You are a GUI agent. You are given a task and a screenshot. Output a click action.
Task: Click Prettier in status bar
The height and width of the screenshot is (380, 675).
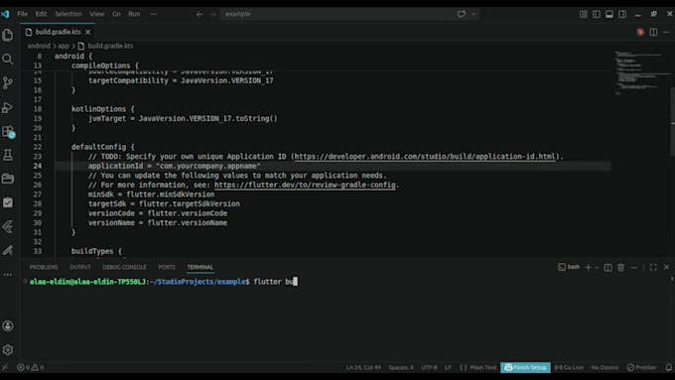coord(641,367)
